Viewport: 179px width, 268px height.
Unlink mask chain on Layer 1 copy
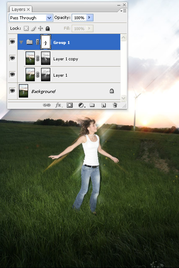[x=37, y=58]
